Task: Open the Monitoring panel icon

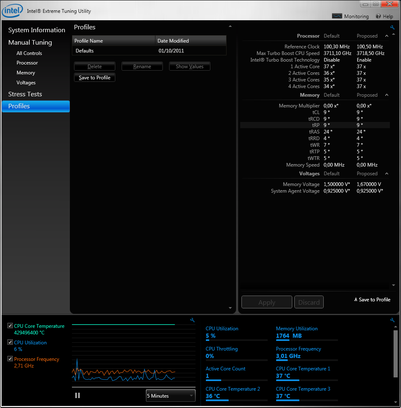Action: pos(337,16)
